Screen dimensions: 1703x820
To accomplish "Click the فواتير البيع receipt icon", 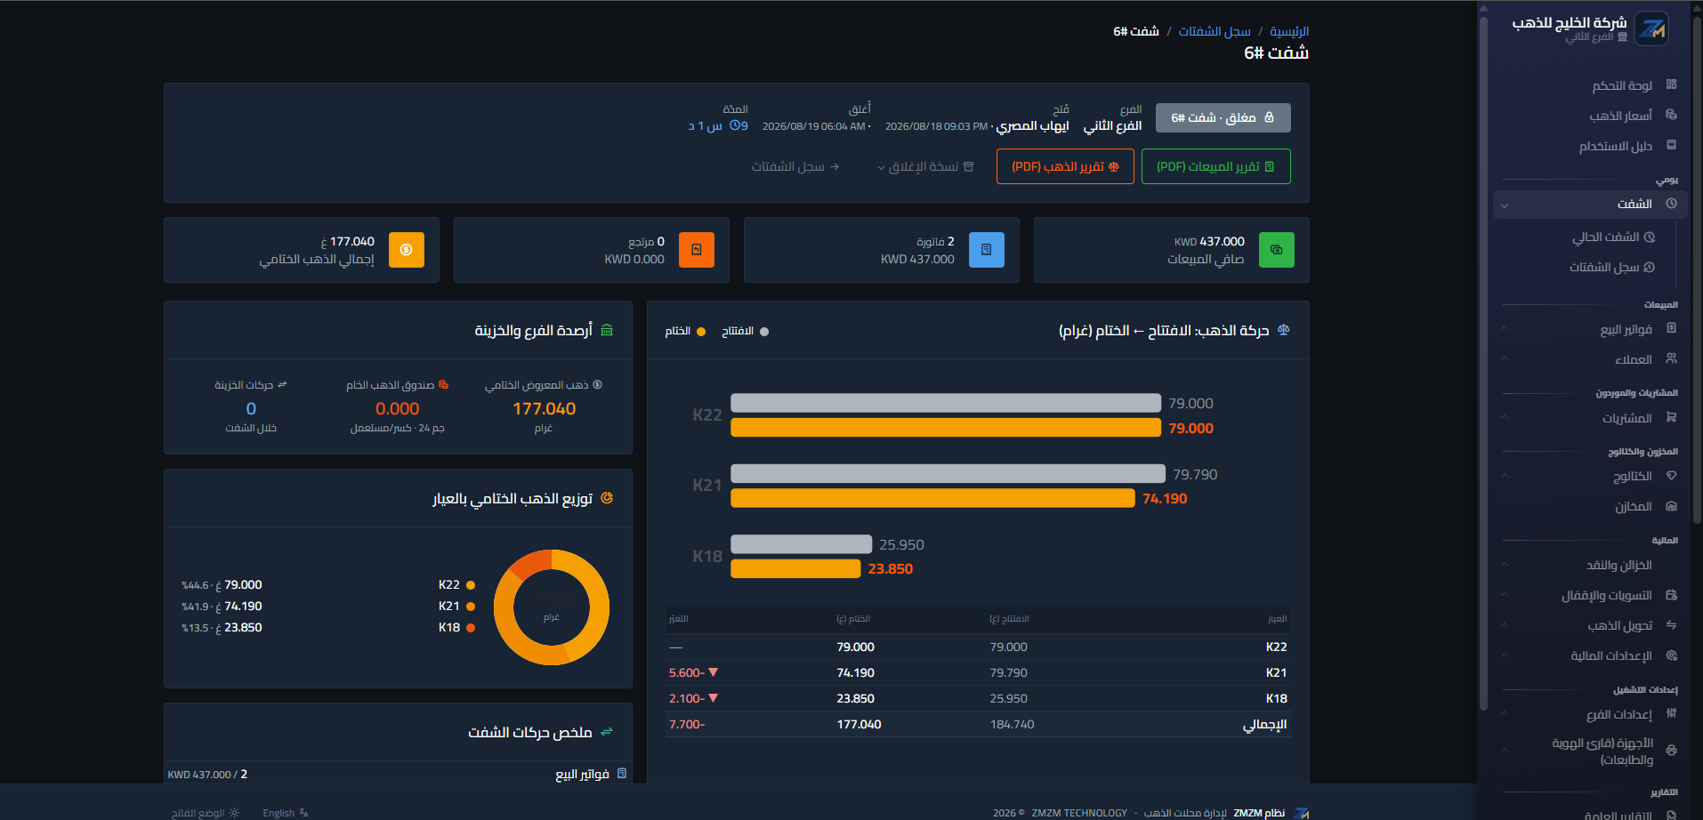I will pyautogui.click(x=1671, y=328).
